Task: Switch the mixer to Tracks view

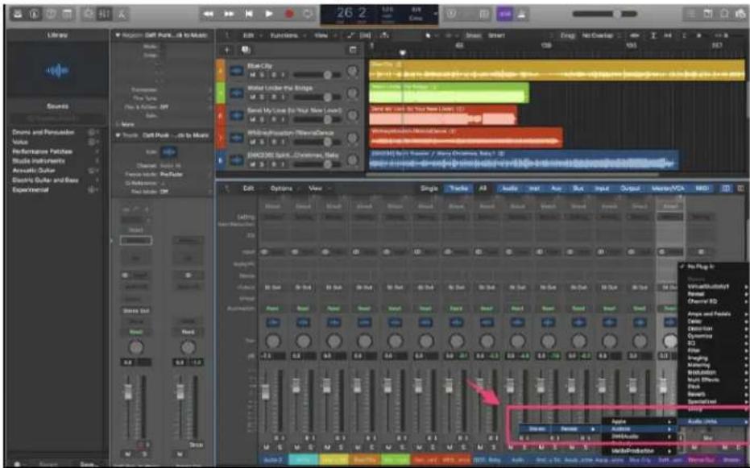Action: coord(458,188)
